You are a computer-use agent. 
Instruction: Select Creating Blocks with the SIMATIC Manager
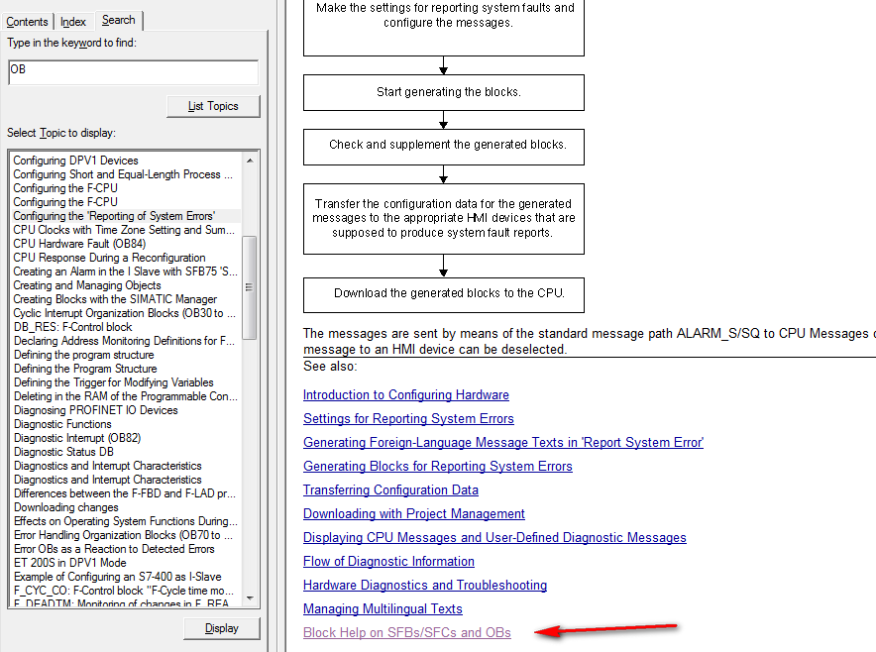[115, 299]
